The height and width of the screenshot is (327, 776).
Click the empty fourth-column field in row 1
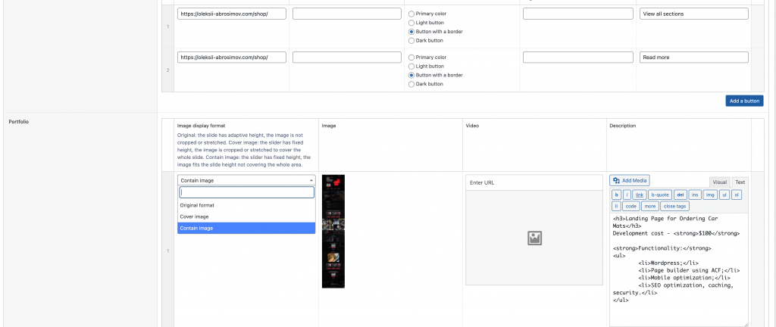(578, 14)
